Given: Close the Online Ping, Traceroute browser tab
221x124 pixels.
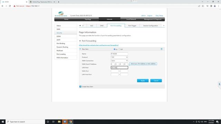Looking at the screenshot, I should [54, 2].
